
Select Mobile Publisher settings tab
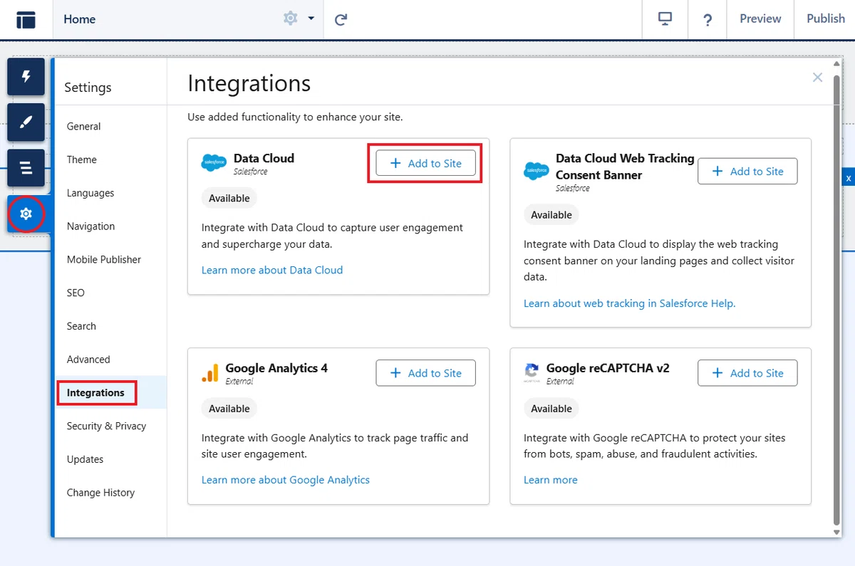click(111, 260)
